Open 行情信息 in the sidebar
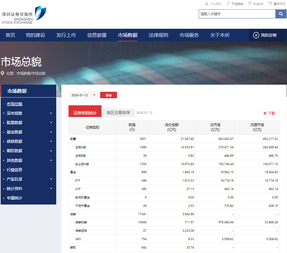Screen dimensions: 287x253 point(15,170)
